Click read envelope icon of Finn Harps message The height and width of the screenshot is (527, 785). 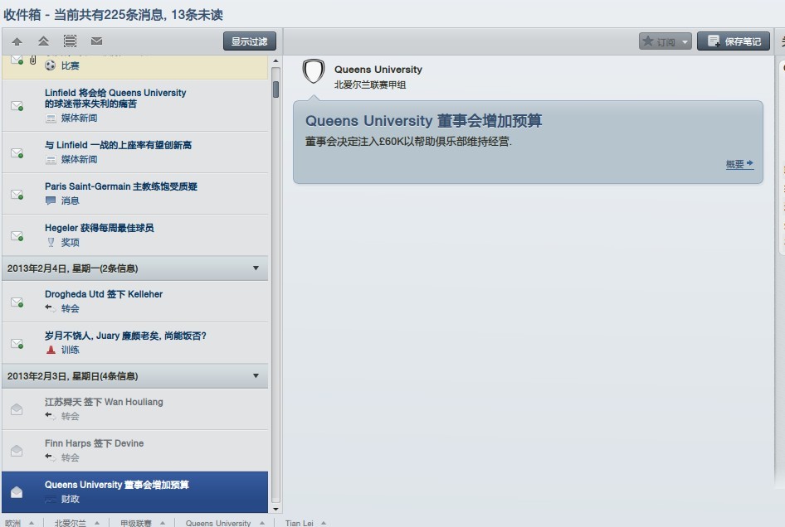click(x=17, y=451)
